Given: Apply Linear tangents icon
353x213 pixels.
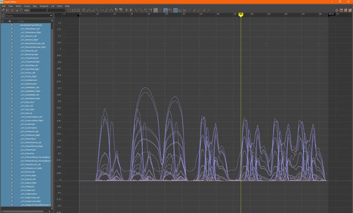Looking at the screenshot, I should [x=97, y=11].
